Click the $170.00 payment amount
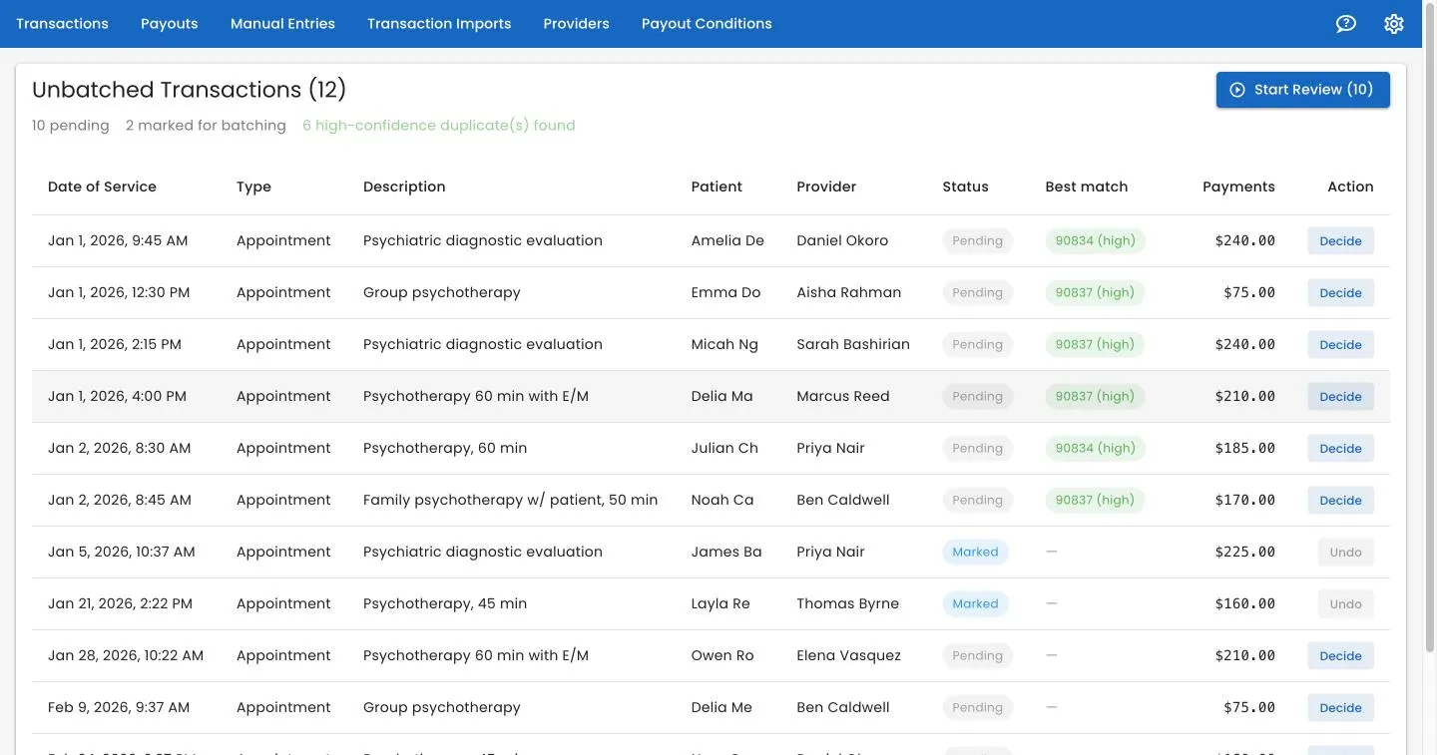Screen dimensions: 1437x755 (x=1244, y=500)
